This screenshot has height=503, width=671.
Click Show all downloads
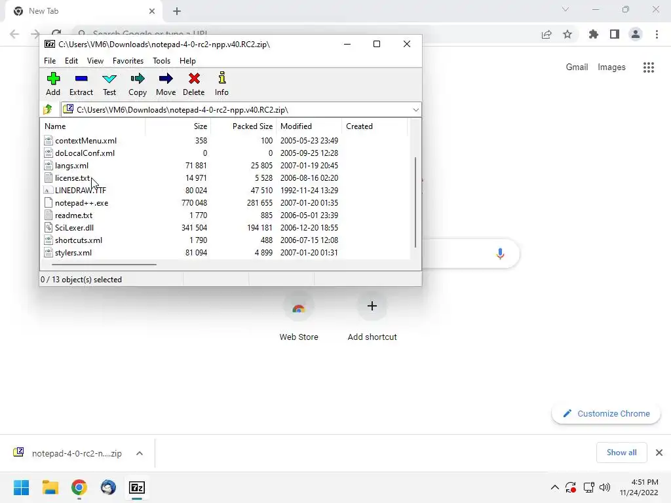621,453
